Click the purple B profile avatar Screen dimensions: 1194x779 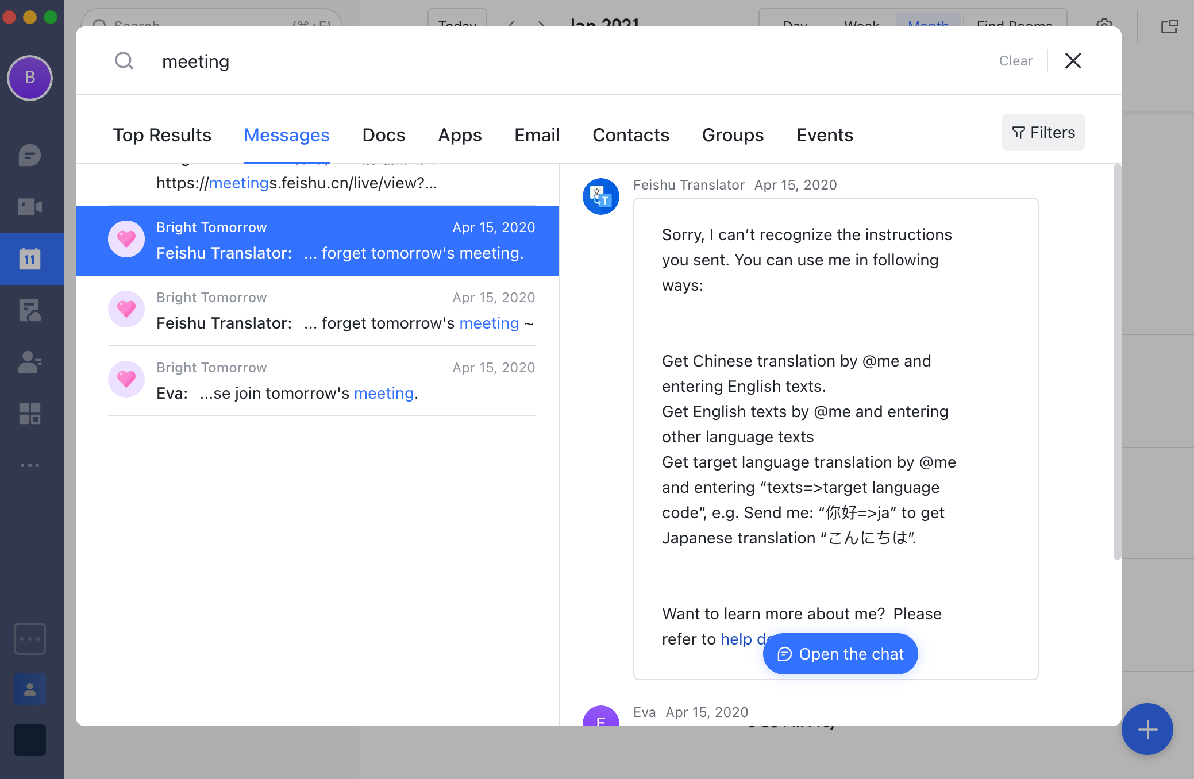tap(30, 78)
